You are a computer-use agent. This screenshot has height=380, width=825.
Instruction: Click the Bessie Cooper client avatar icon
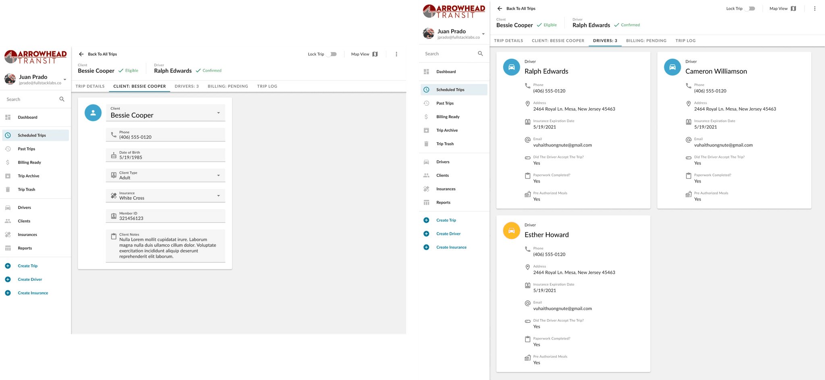click(93, 113)
